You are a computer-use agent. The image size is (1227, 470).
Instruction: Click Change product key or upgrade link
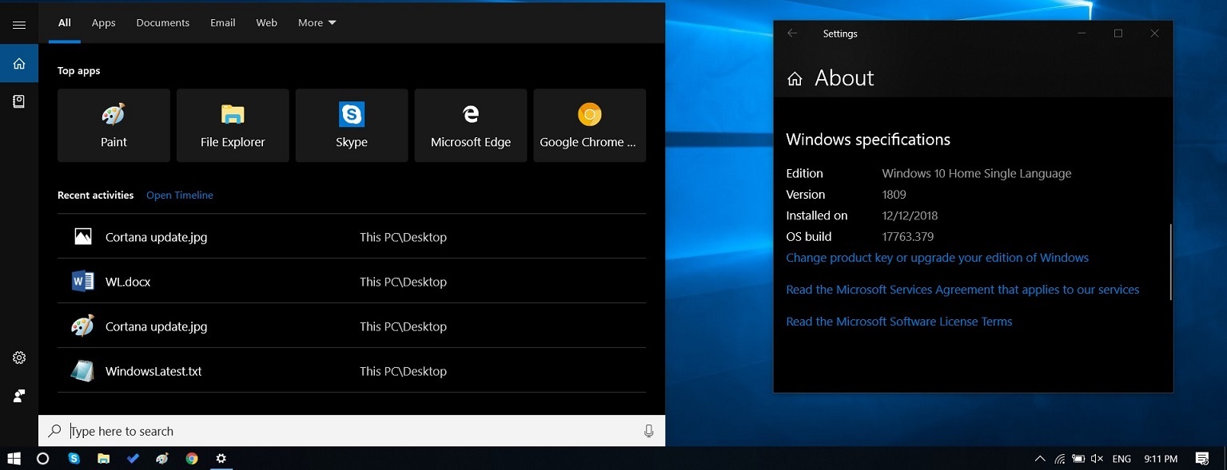938,258
